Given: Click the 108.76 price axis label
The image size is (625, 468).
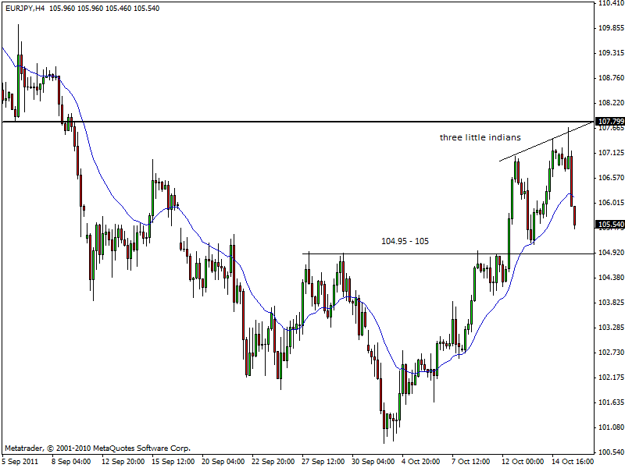Looking at the screenshot, I should click(x=609, y=78).
